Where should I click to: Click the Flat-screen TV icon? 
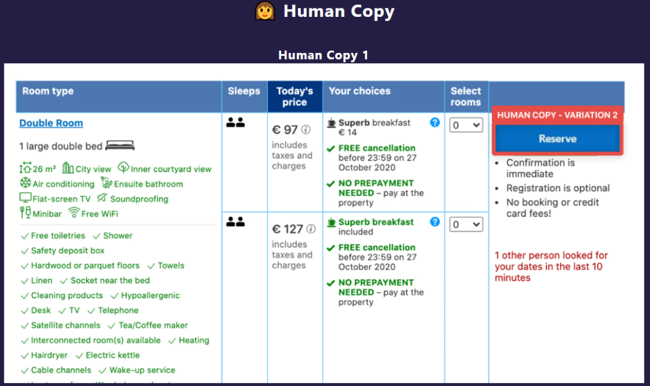pyautogui.click(x=25, y=198)
